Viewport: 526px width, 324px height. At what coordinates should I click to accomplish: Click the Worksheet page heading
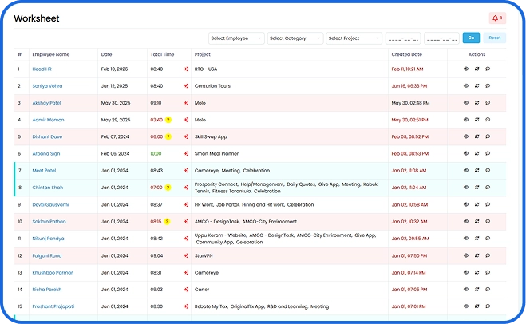(x=37, y=18)
